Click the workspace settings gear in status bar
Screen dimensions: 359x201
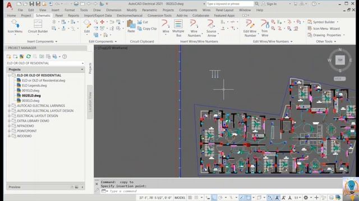pyautogui.click(x=306, y=198)
